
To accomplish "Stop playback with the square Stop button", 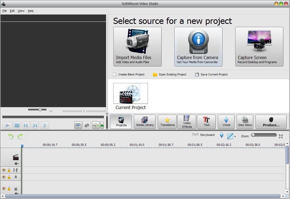I will (17, 125).
